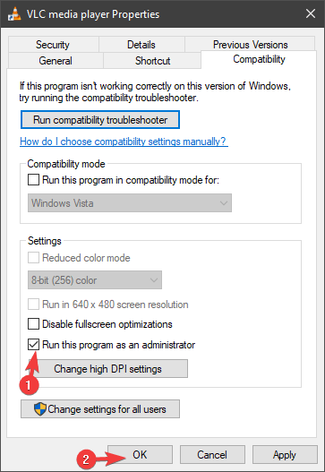Check Run in 640 x 480 screen resolution
Screen dimensions: 325x472
point(33,304)
